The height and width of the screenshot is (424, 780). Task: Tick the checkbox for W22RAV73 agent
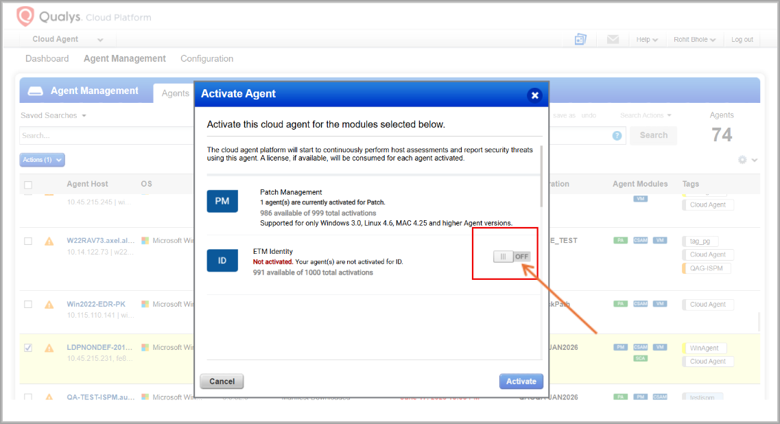28,241
